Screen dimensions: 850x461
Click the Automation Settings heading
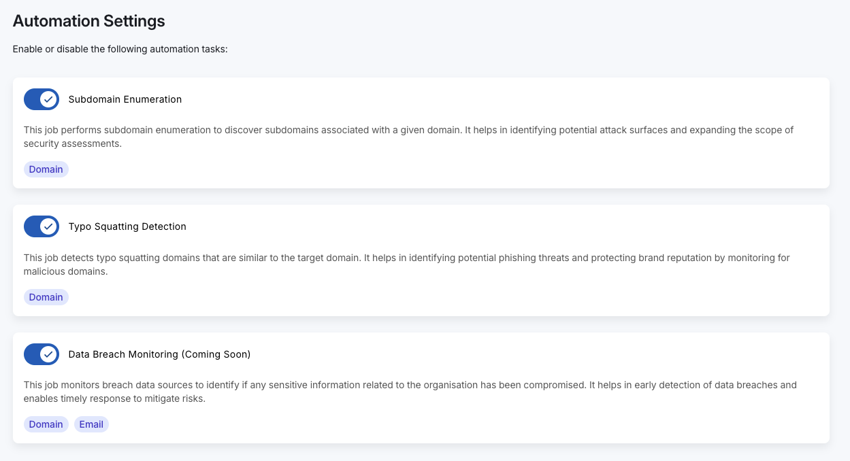(89, 21)
